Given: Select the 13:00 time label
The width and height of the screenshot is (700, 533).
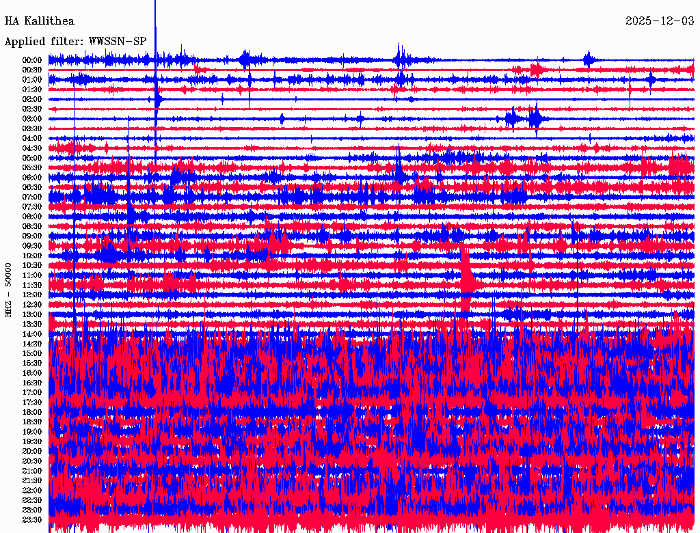Looking at the screenshot, I should point(32,314).
